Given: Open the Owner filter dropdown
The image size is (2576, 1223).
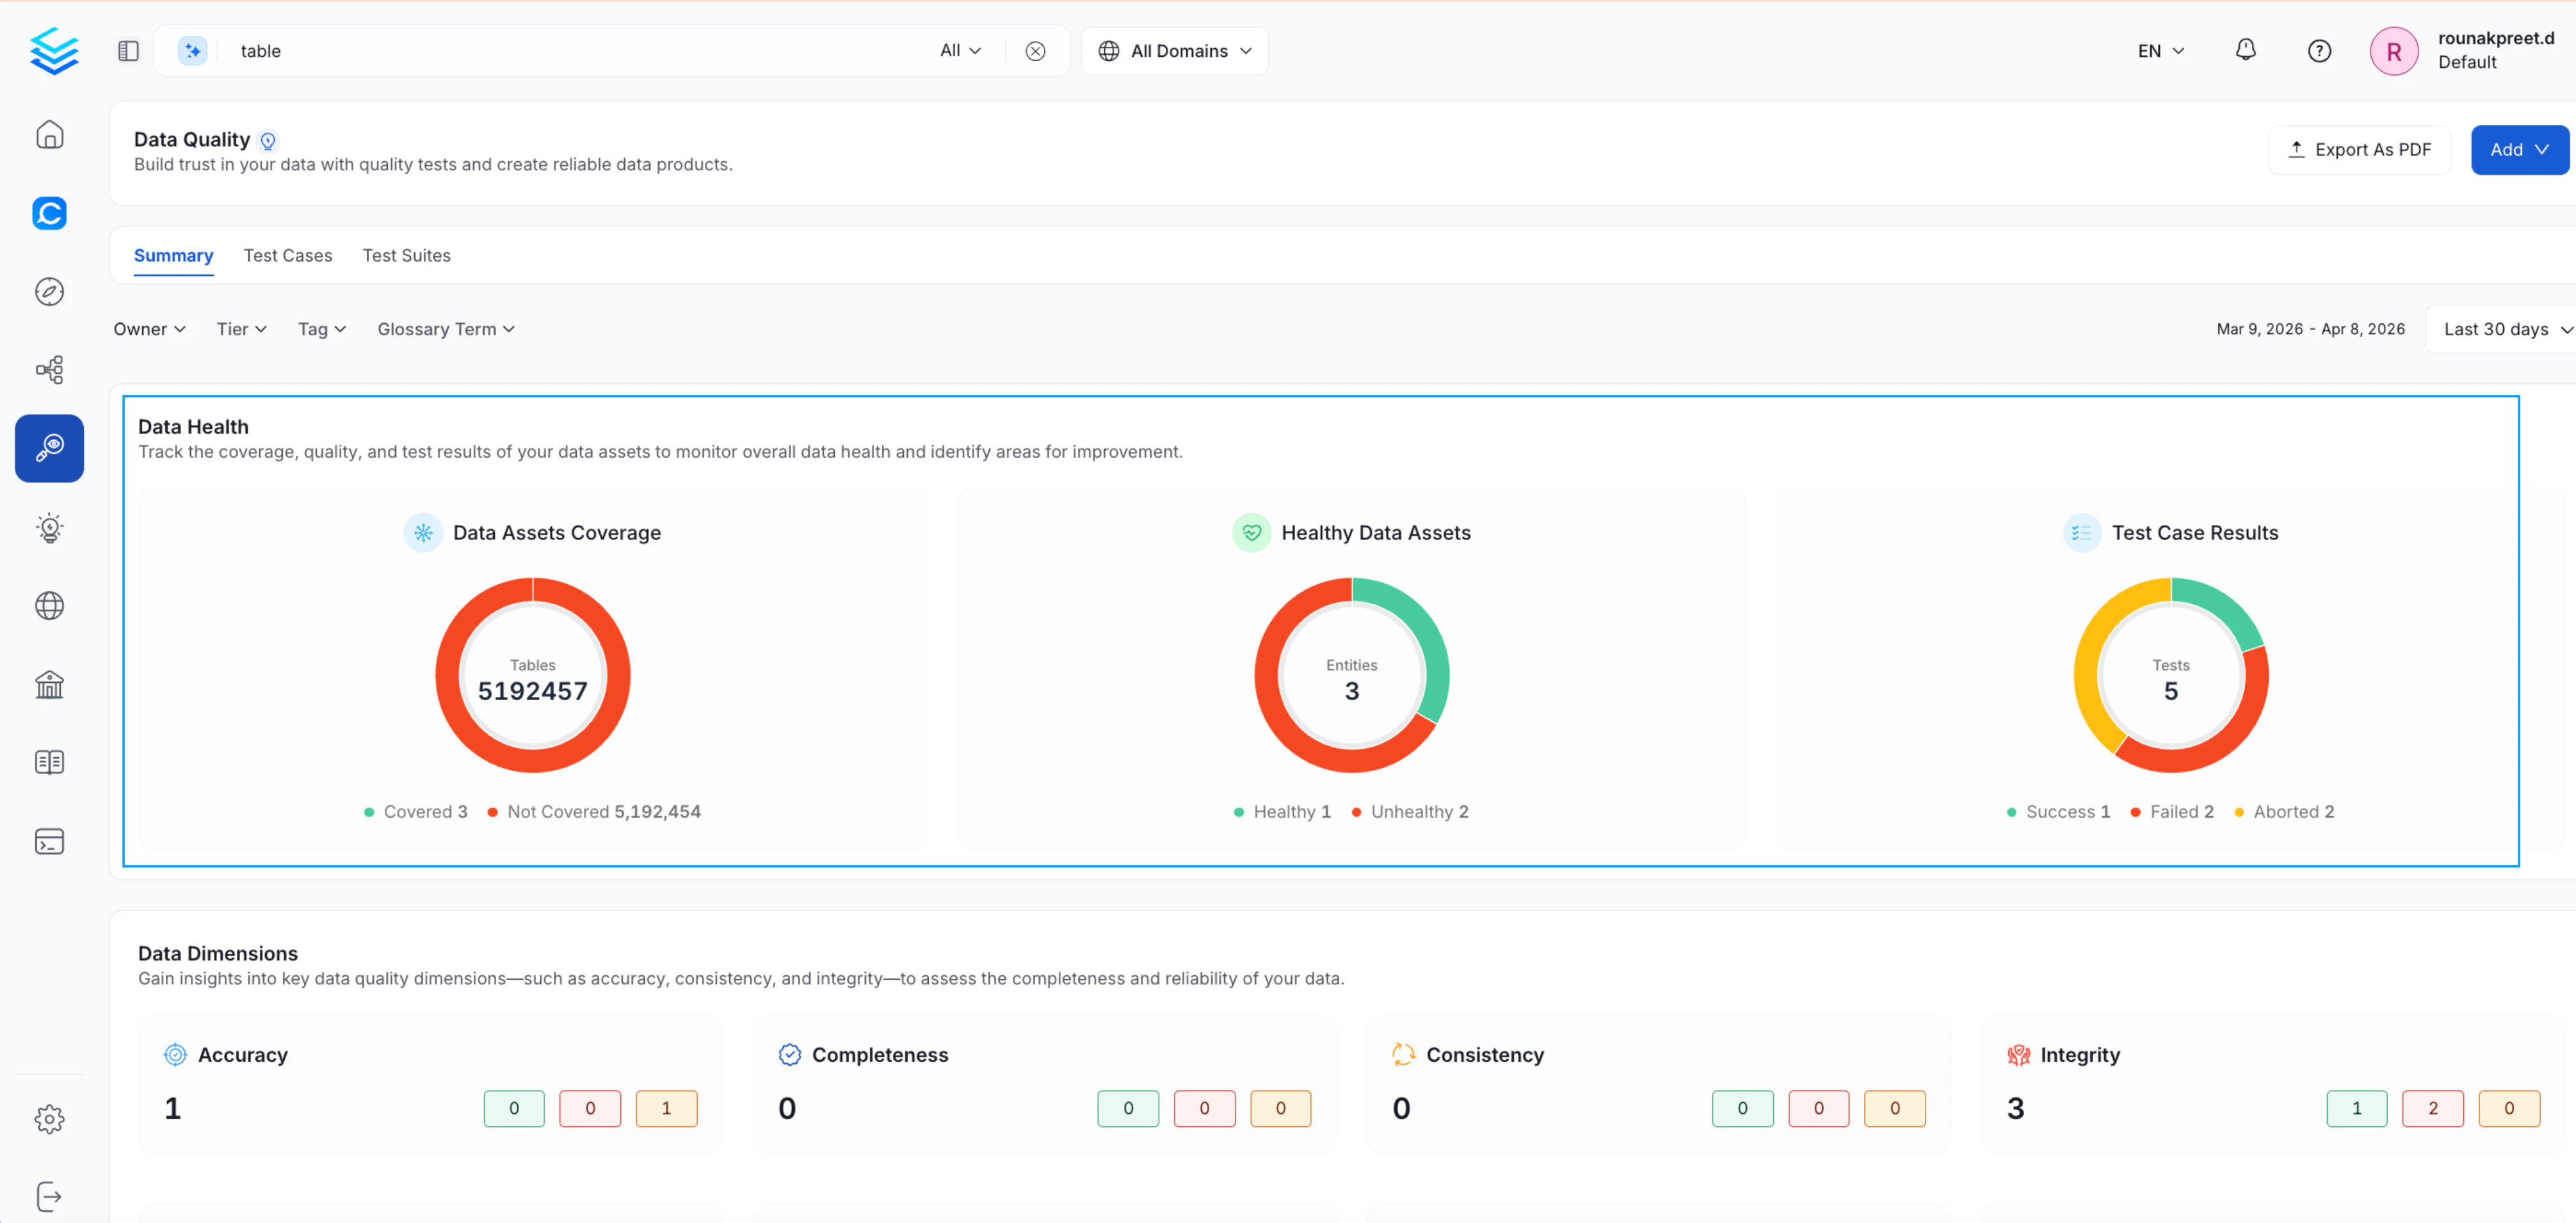Looking at the screenshot, I should click(x=149, y=328).
